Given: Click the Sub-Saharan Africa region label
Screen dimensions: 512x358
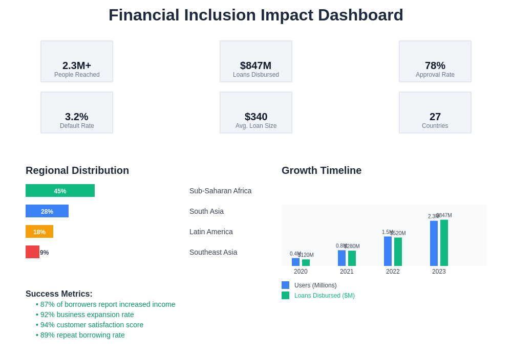Looking at the screenshot, I should pyautogui.click(x=220, y=191).
